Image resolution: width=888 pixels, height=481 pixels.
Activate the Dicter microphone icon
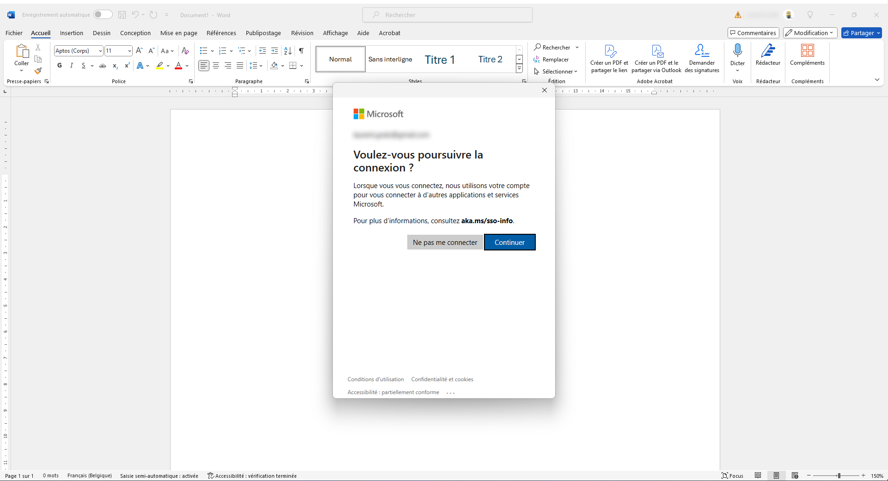[x=737, y=52]
